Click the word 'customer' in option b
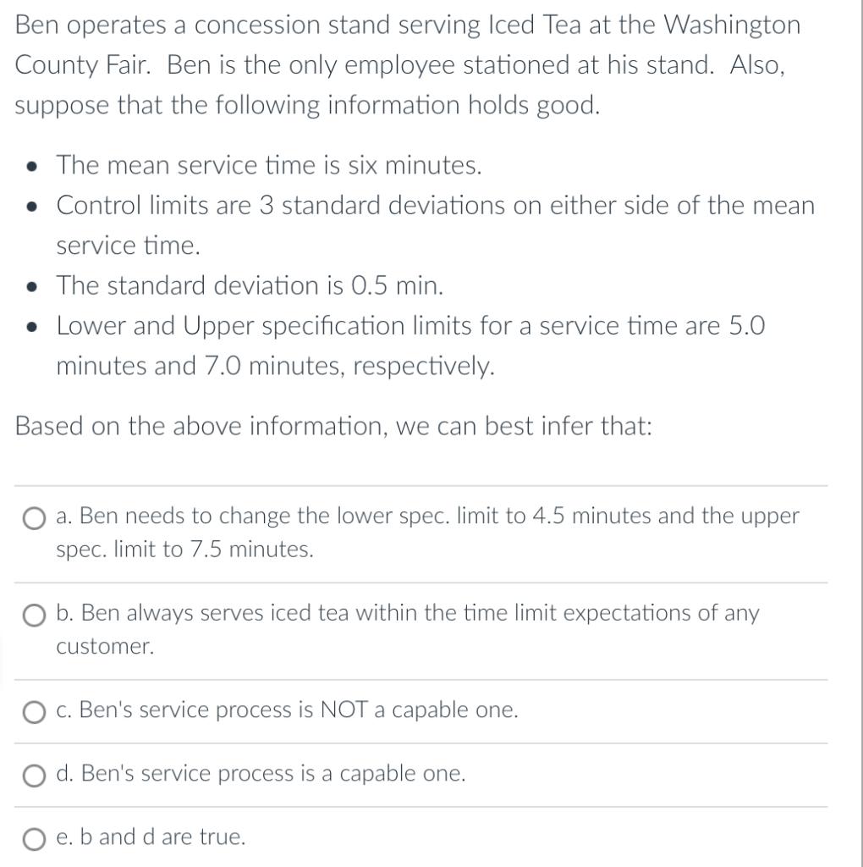This screenshot has width=863, height=867. click(x=103, y=647)
